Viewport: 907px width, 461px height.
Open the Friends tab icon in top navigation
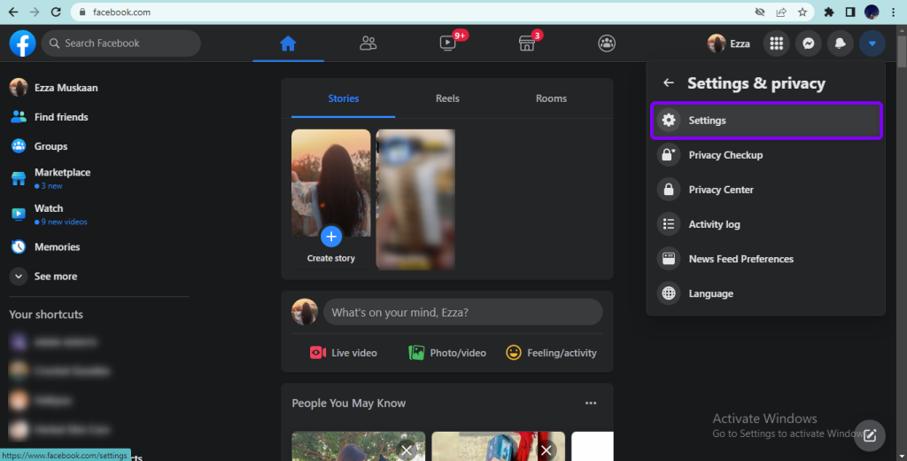pos(368,43)
